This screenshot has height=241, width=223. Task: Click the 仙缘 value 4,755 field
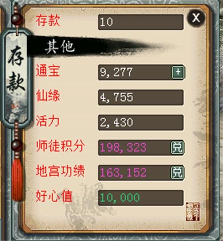click(x=140, y=98)
